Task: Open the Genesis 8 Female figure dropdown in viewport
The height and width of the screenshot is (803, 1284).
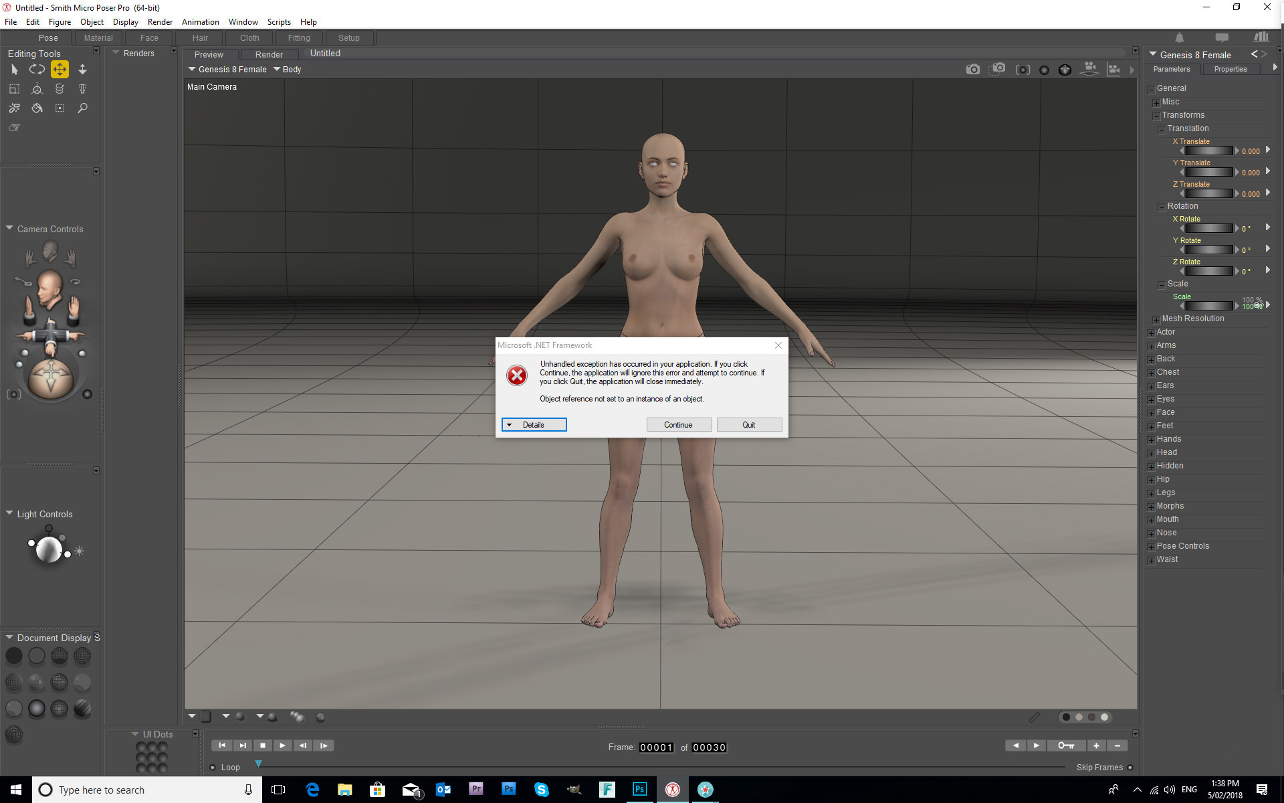Action: [227, 69]
